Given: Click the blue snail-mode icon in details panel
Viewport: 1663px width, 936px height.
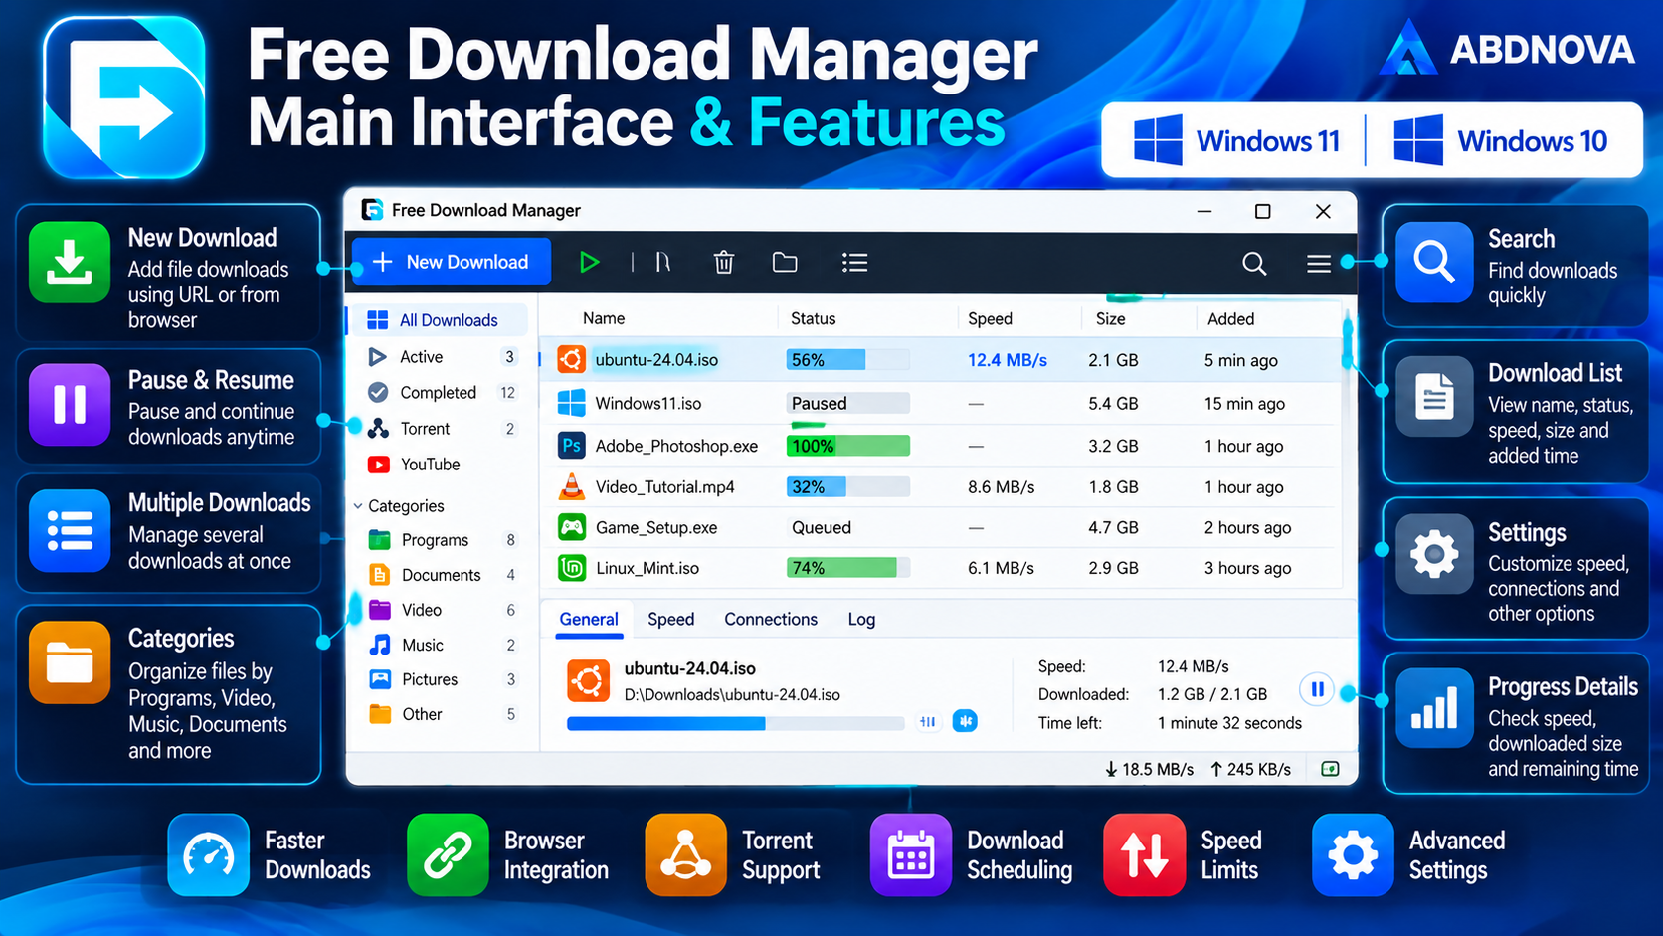Looking at the screenshot, I should coord(965,721).
